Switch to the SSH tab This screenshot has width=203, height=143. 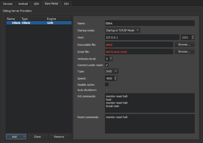tap(66, 4)
